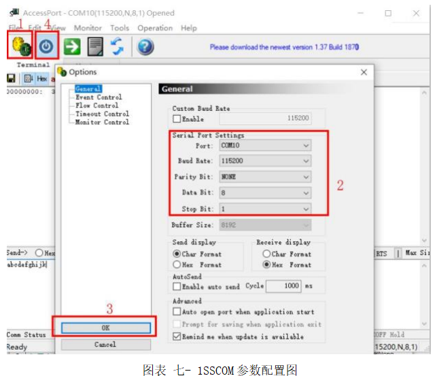The width and height of the screenshot is (435, 376).
Task: Expand the Baud Rate 115200 dropdown
Action: tap(264, 161)
